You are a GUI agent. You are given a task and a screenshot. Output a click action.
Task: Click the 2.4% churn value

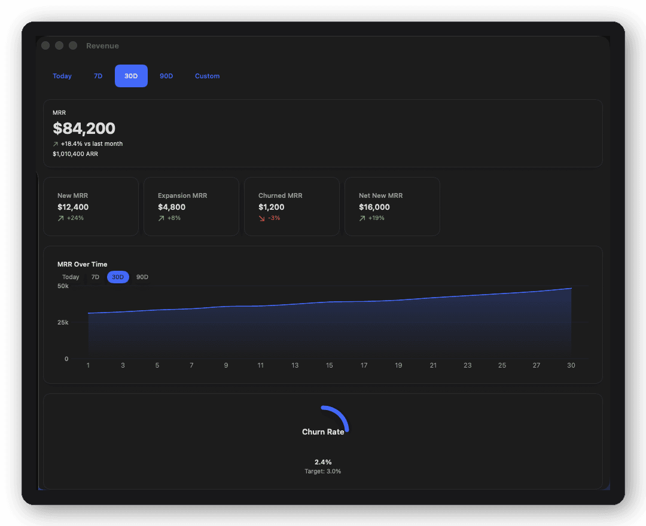coord(323,462)
